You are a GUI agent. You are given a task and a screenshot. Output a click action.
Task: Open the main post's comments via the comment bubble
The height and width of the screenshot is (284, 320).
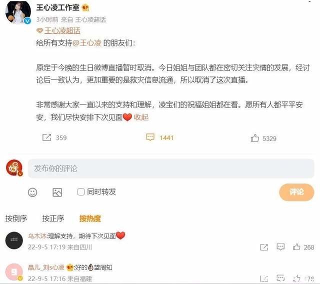[150, 137]
